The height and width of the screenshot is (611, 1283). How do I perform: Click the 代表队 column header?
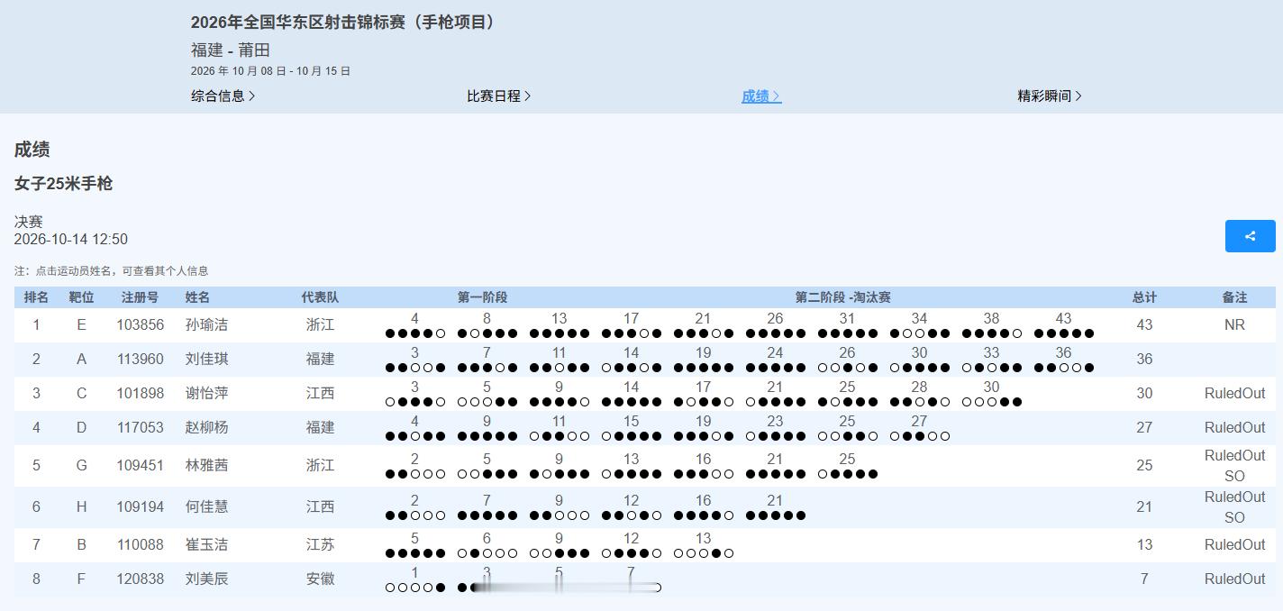click(320, 297)
